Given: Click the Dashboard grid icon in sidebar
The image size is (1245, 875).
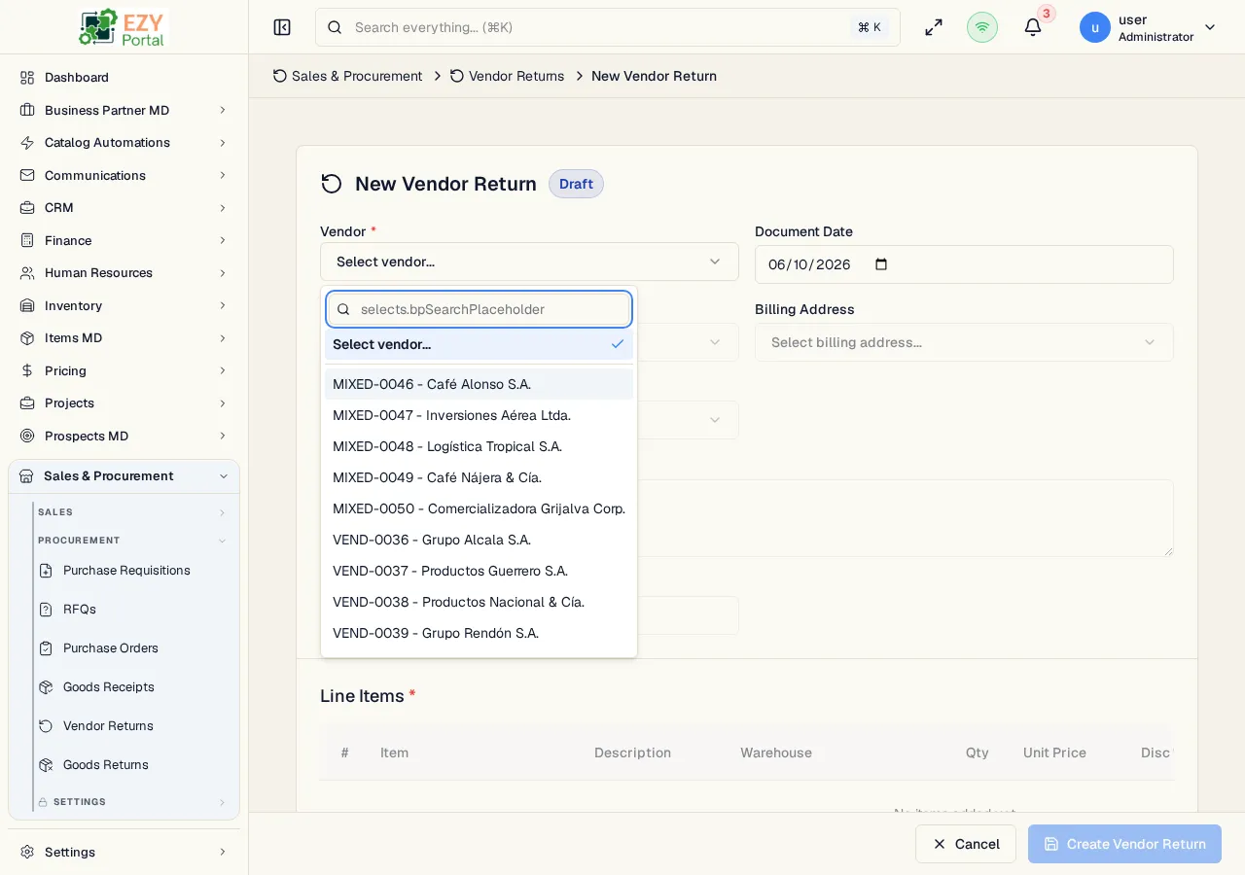Looking at the screenshot, I should [x=27, y=77].
